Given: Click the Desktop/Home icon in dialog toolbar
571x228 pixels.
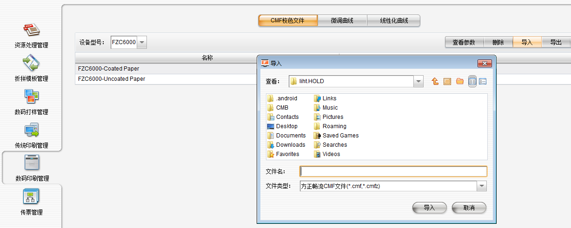Looking at the screenshot, I should pos(447,81).
